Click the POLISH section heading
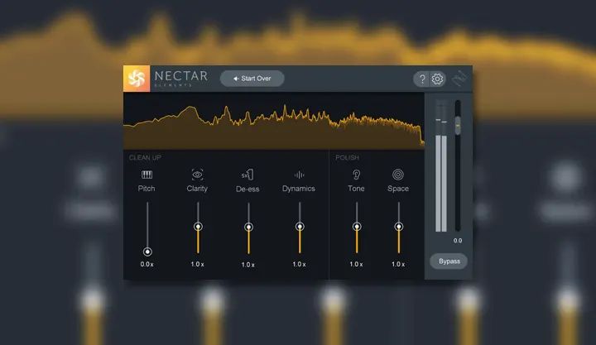The width and height of the screenshot is (596, 345). point(347,158)
